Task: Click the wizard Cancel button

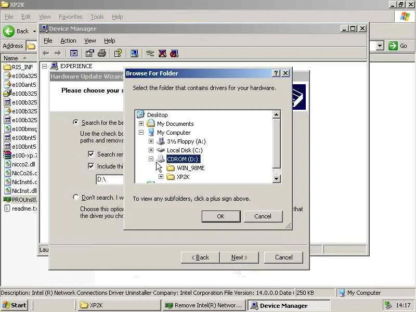Action: click(x=283, y=257)
